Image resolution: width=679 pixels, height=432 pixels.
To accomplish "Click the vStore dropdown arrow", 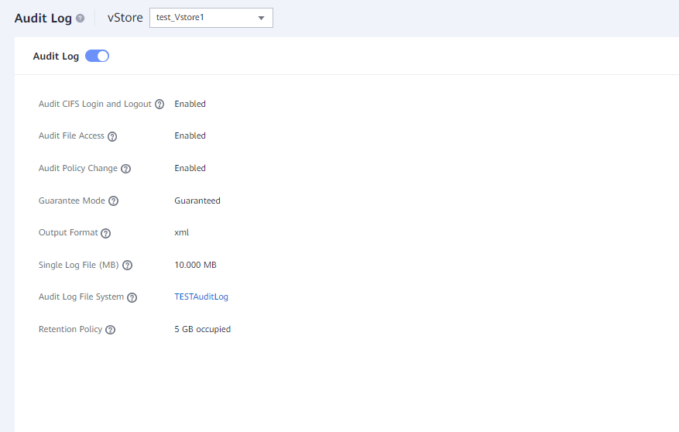I will pos(261,18).
